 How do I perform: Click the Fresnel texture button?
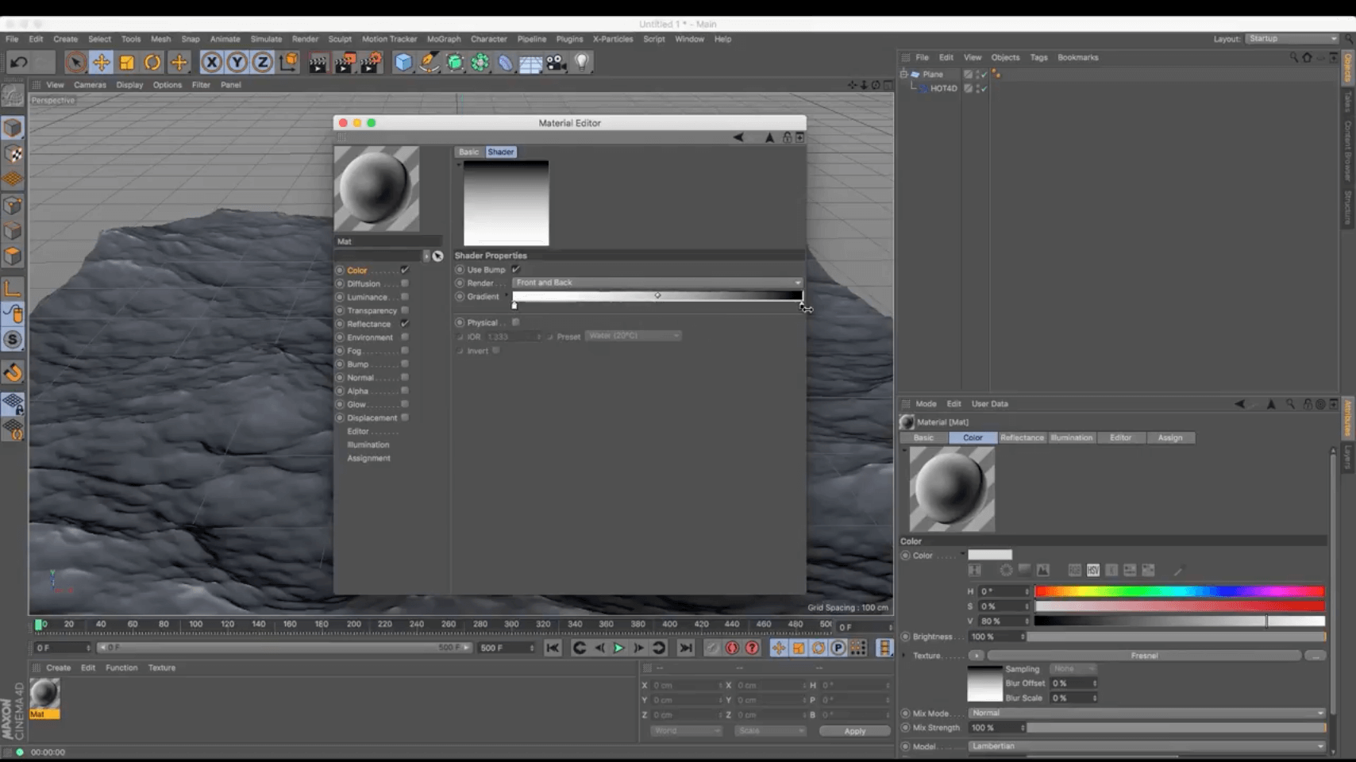tap(1143, 656)
